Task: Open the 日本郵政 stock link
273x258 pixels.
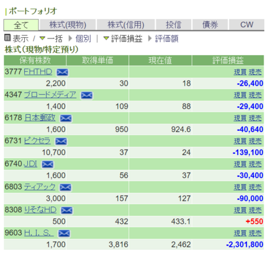Action: coord(40,118)
